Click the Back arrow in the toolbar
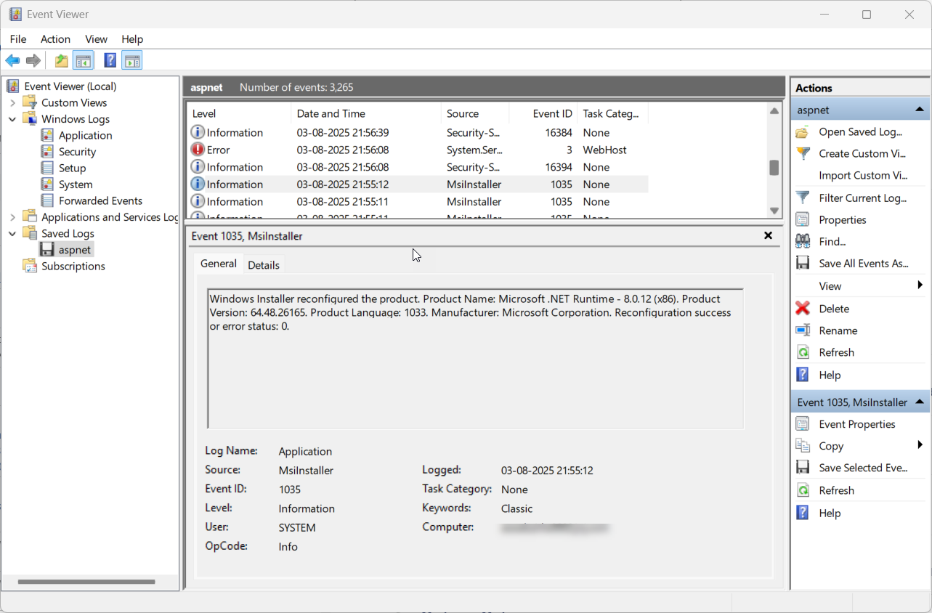Viewport: 932px width, 613px height. tap(12, 61)
